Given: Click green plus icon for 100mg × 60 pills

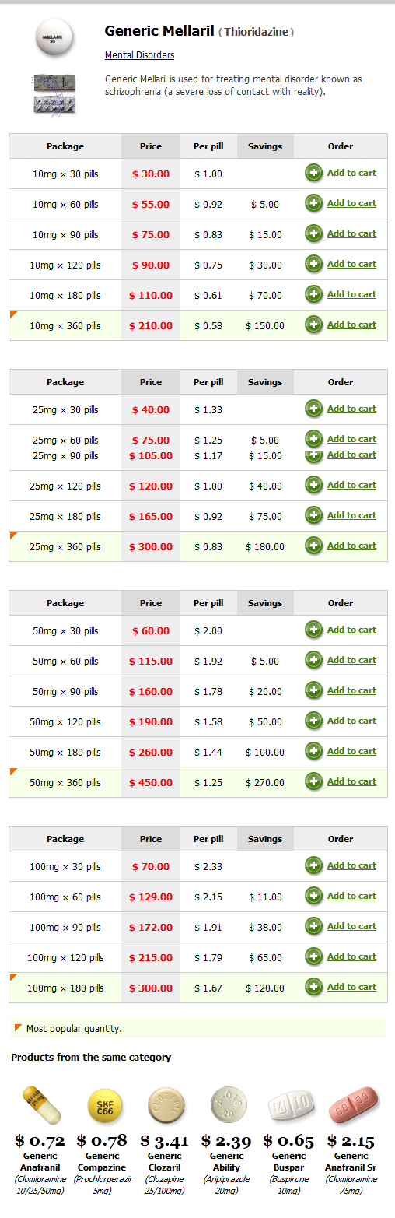Looking at the screenshot, I should click(x=314, y=897).
